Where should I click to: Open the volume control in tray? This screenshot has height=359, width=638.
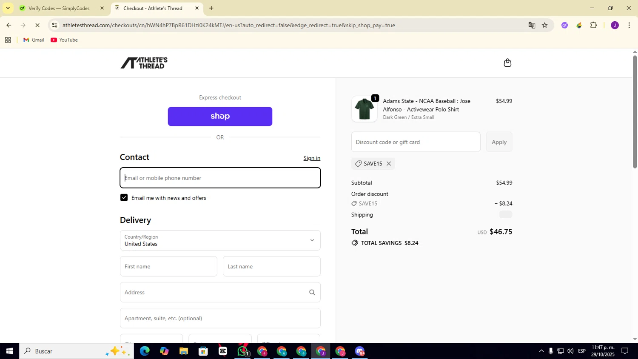click(x=570, y=351)
